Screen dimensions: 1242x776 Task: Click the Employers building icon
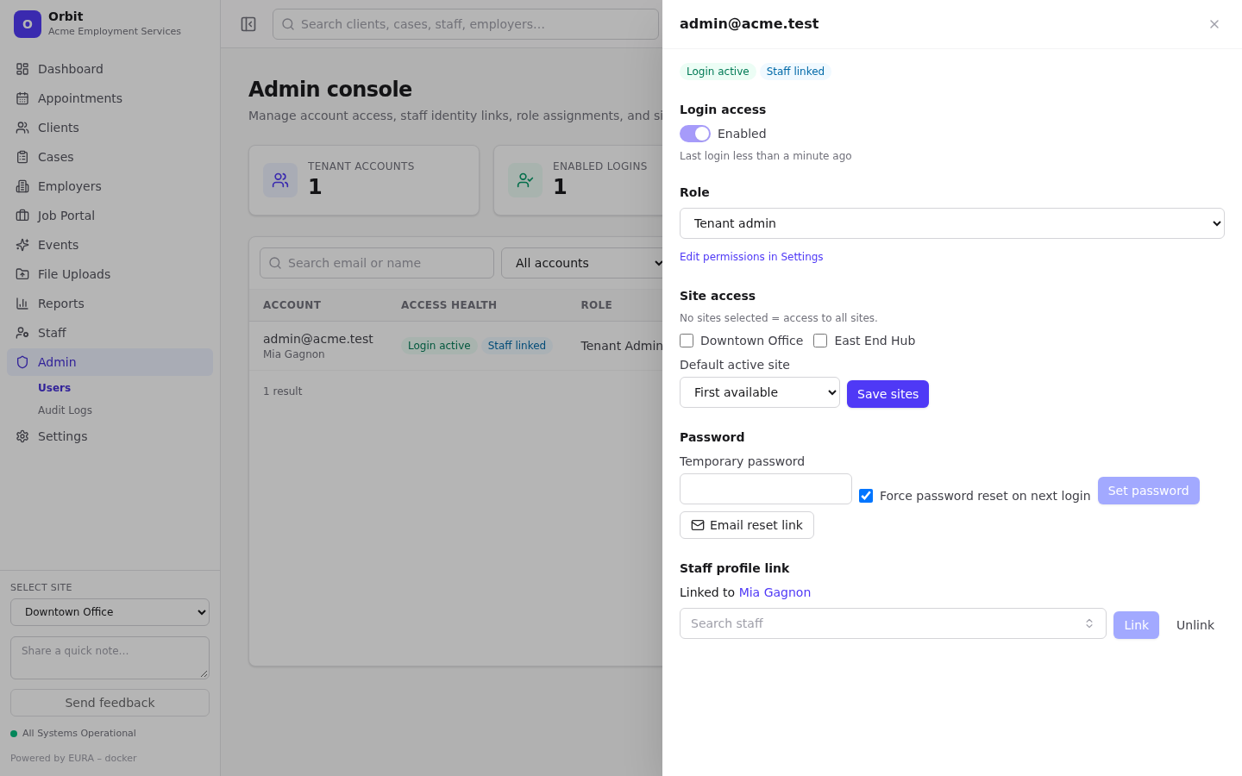(x=22, y=186)
